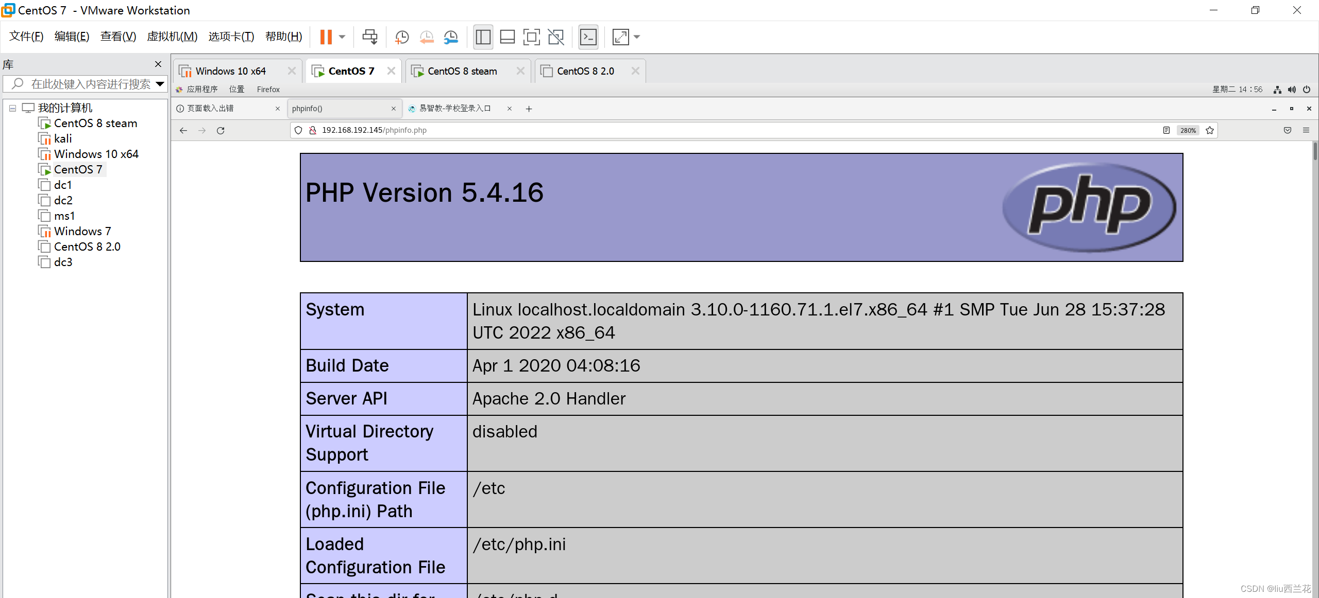Bookmark the phpinfo page with the star

point(1210,130)
